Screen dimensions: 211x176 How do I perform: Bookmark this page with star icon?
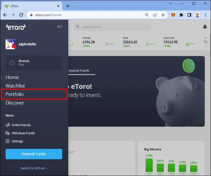tap(163, 15)
